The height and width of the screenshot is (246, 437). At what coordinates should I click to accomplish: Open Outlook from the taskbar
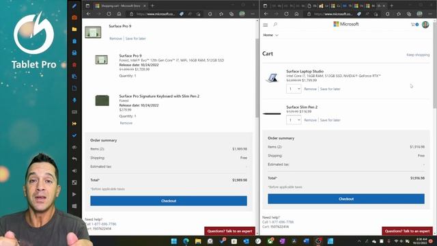[246, 241]
